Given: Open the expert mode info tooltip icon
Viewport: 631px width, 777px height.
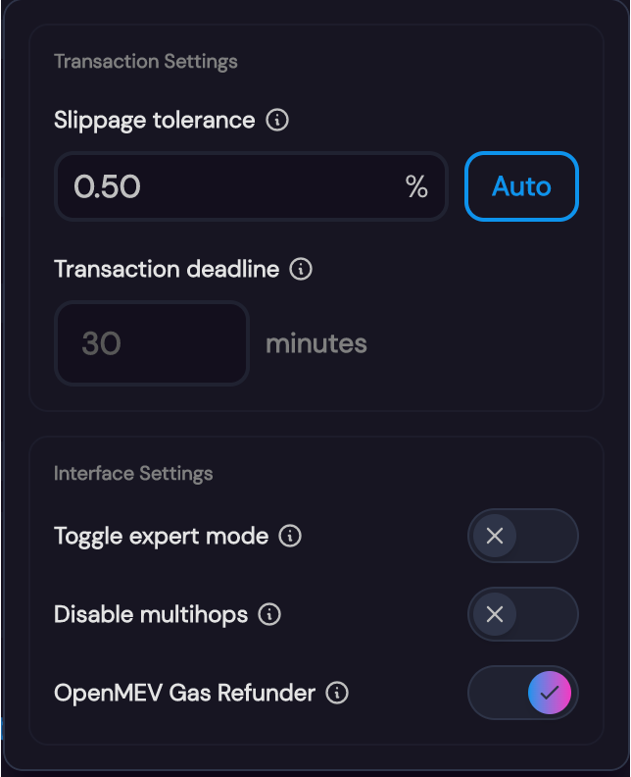Looking at the screenshot, I should (290, 536).
